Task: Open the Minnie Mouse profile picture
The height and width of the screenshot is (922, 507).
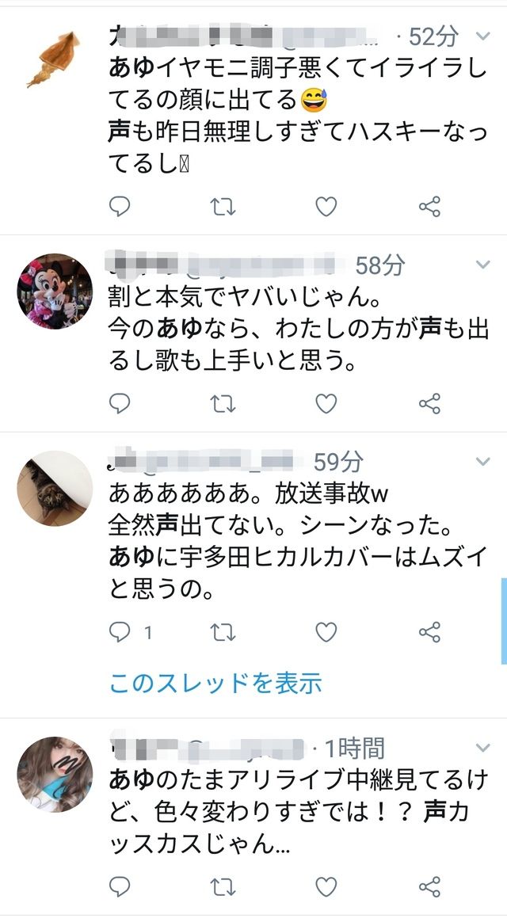Action: 55,291
